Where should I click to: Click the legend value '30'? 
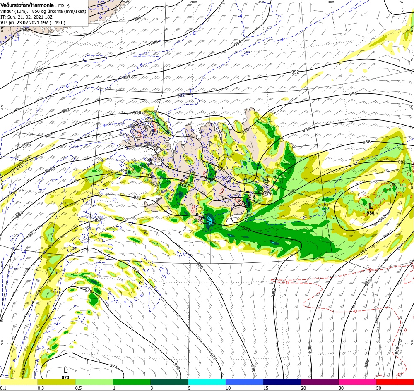tap(341, 388)
